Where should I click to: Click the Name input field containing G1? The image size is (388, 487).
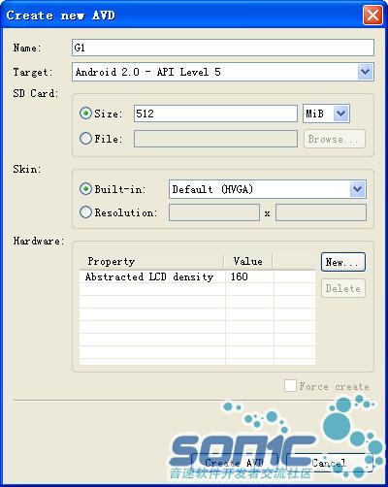tap(223, 48)
